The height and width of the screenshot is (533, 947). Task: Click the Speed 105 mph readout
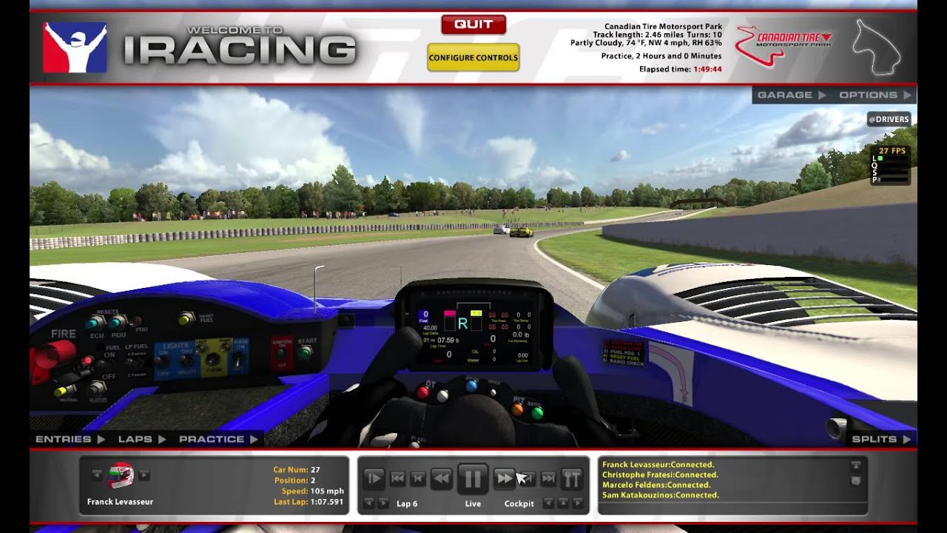pos(312,491)
